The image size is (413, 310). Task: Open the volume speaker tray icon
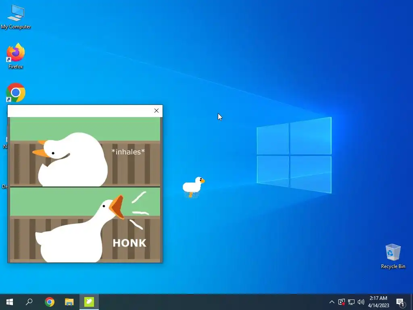[x=361, y=302]
